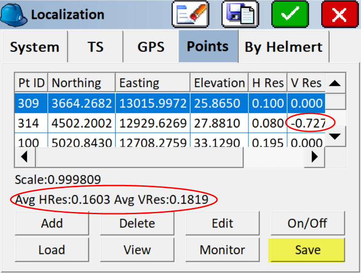Select the GPS tab

click(151, 47)
